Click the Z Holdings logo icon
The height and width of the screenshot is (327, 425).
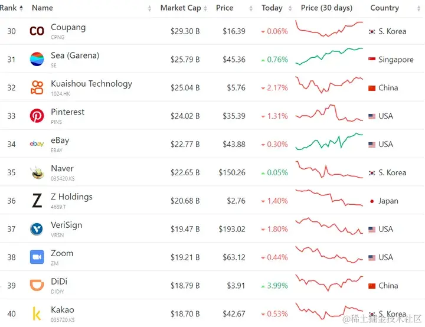pos(37,201)
